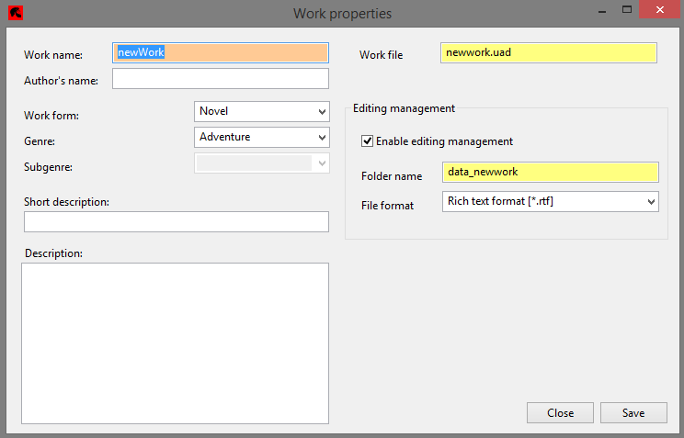
Task: Open the File format dropdown
Action: click(551, 202)
